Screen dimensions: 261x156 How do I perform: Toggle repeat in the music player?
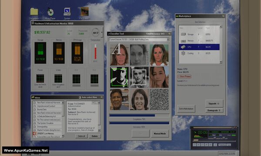click(x=229, y=145)
